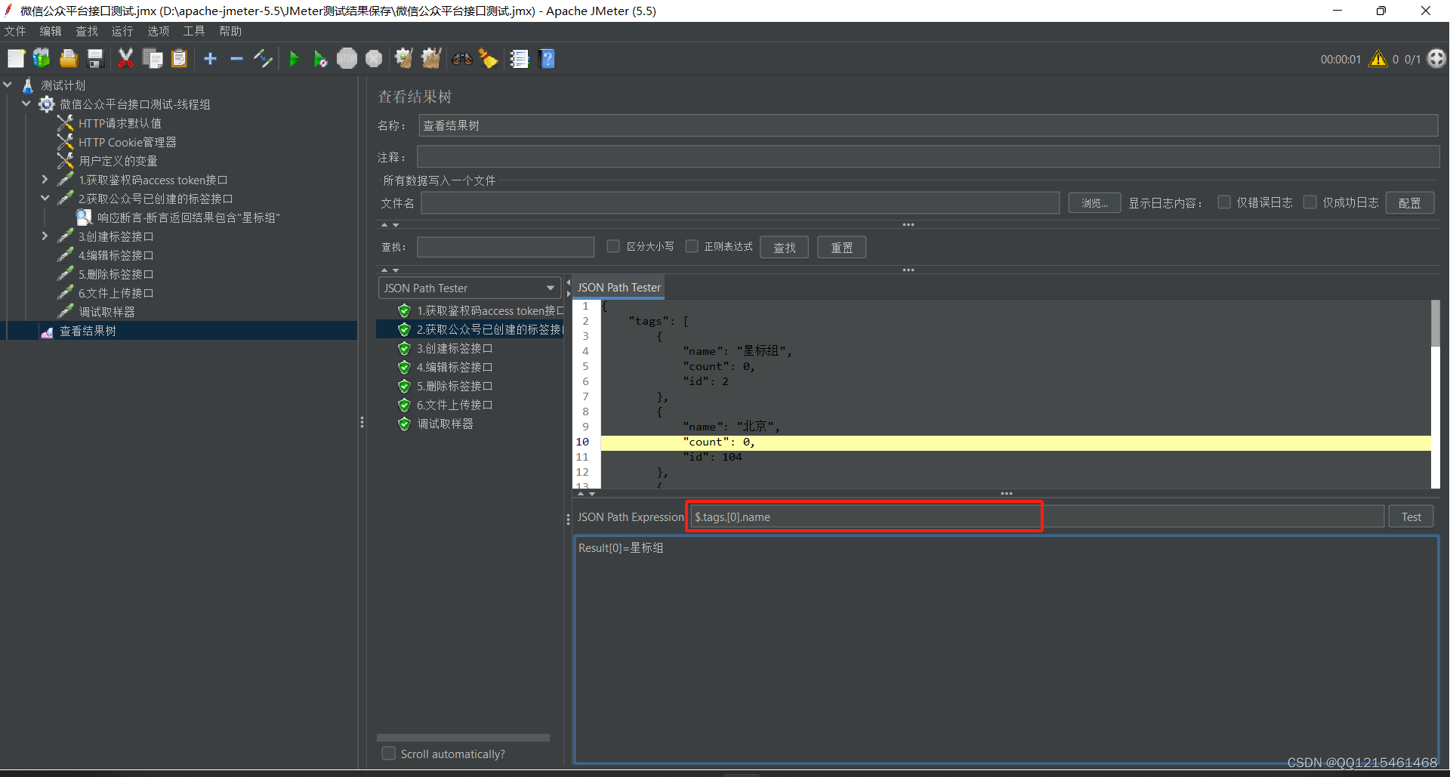
Task: Open the 编辑 menu
Action: [51, 31]
